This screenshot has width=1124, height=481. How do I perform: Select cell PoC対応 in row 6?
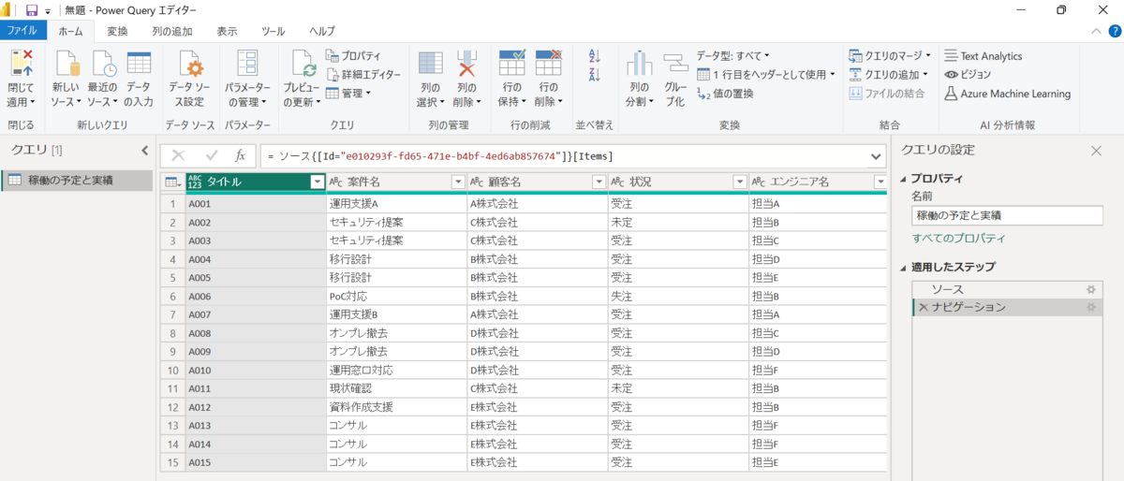pyautogui.click(x=396, y=296)
